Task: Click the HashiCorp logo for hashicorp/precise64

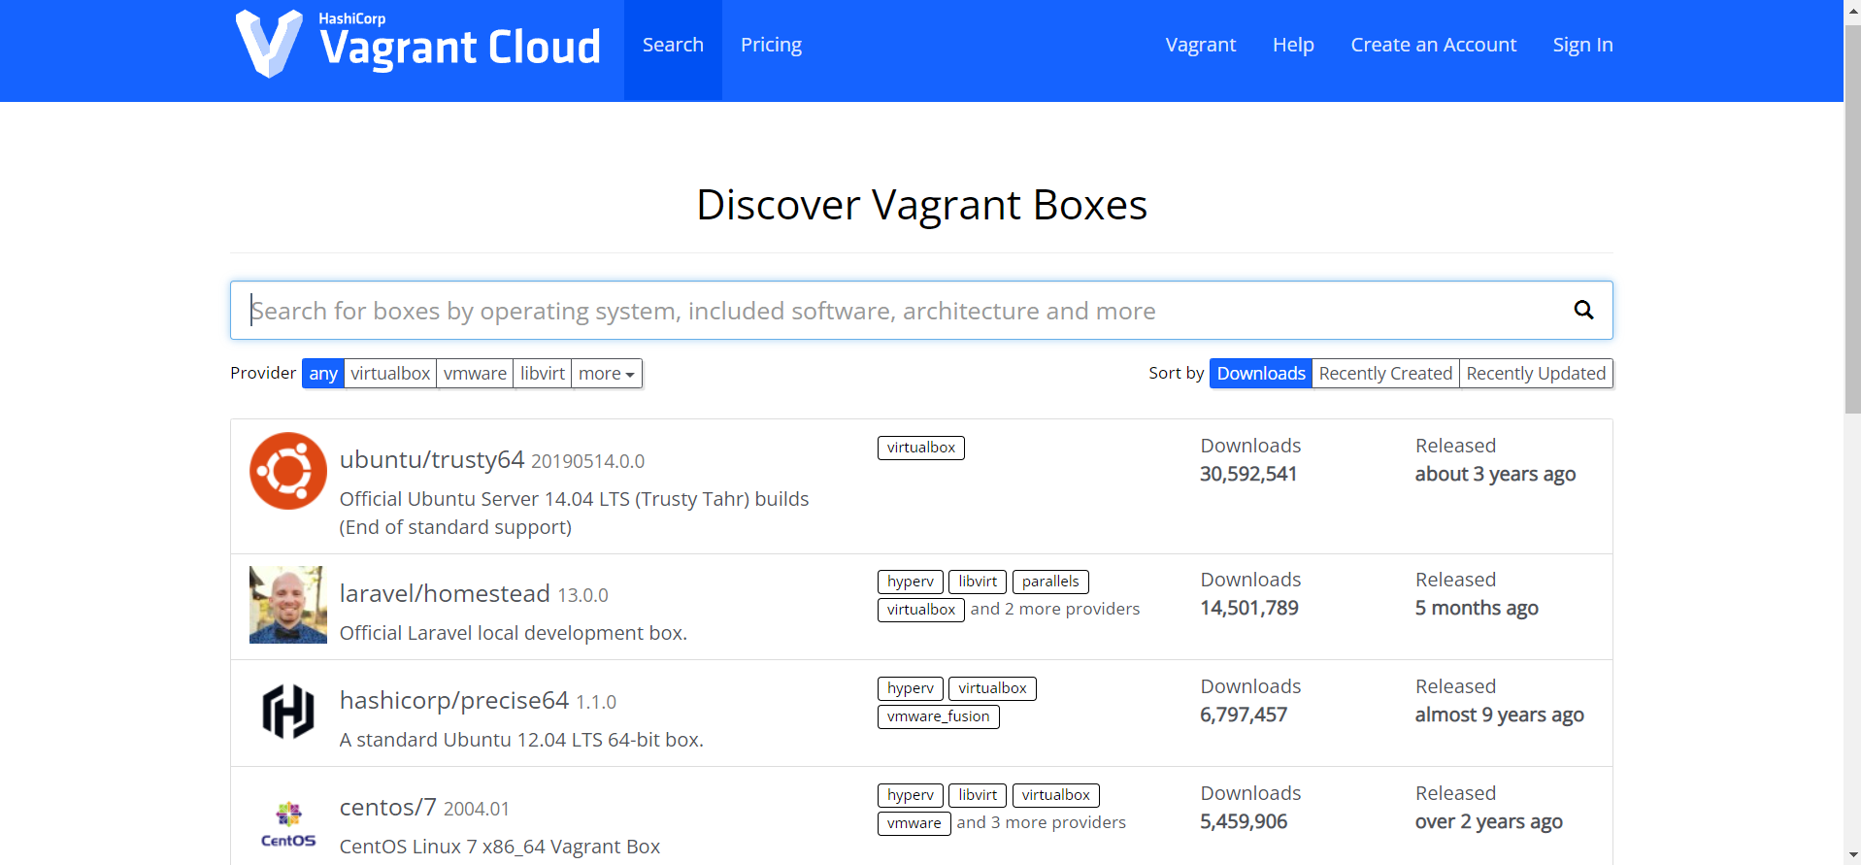Action: [x=288, y=712]
